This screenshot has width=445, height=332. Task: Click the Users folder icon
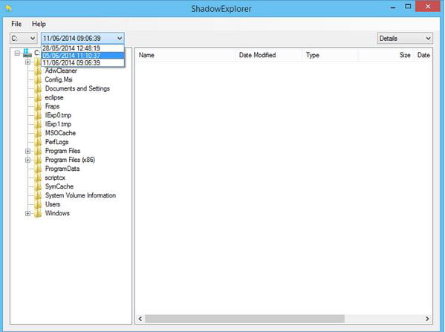pos(38,204)
